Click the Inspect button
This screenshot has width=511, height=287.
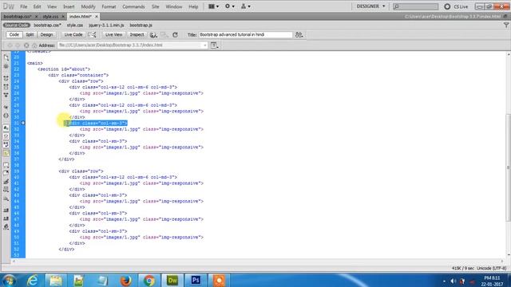coord(137,35)
